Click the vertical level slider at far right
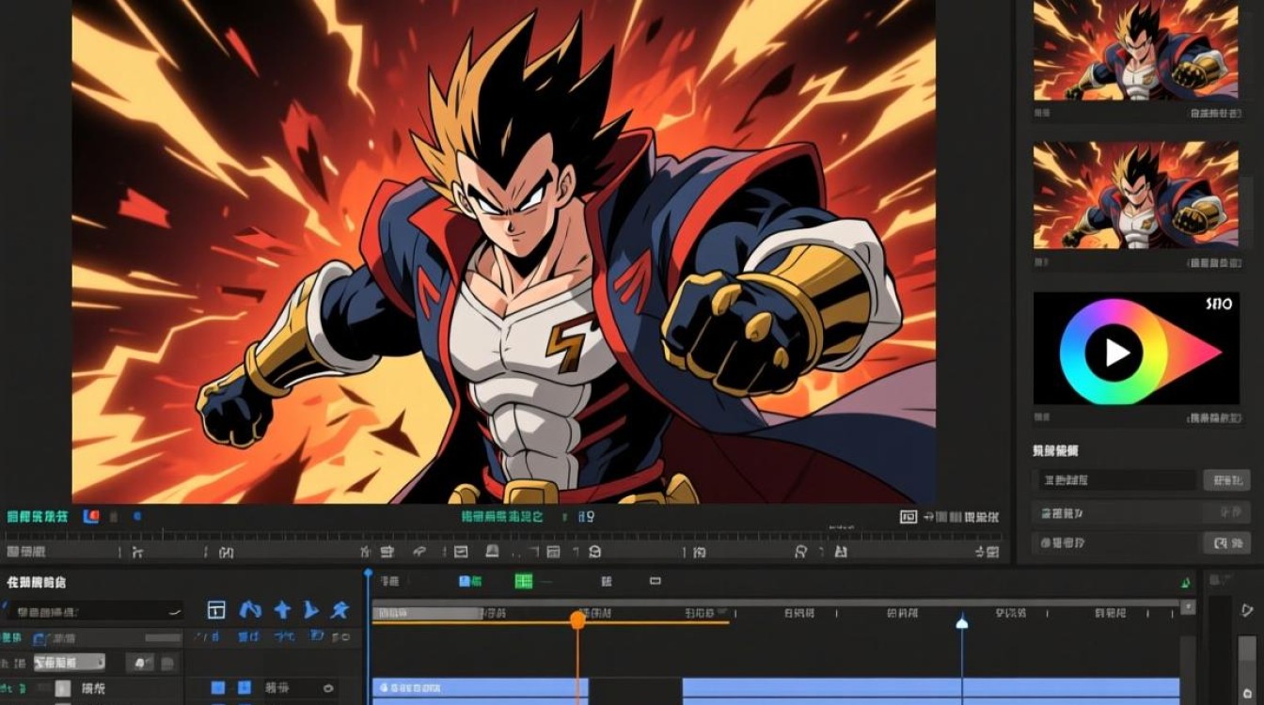Screen dimensions: 1264x705 (1247, 670)
